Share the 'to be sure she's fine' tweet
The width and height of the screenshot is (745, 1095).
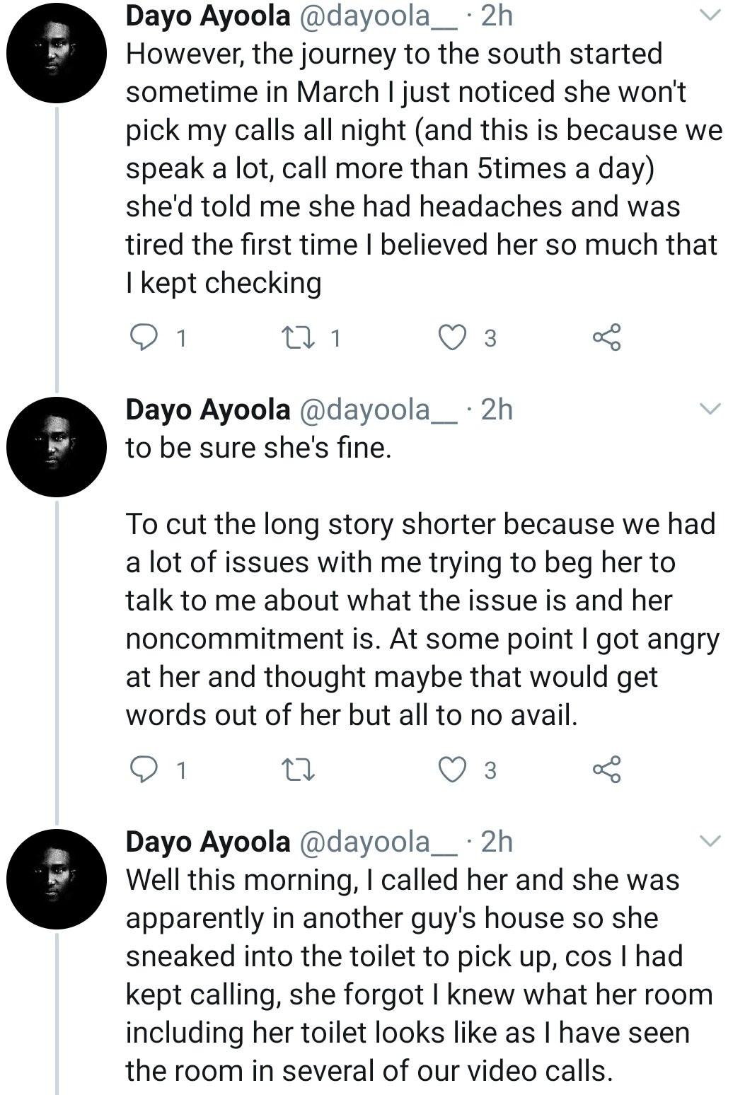[606, 769]
